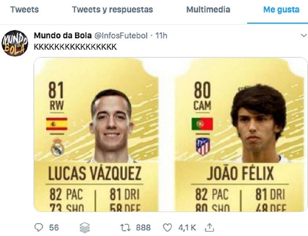Select the Multimedia tab
The image size is (308, 236).
tap(208, 10)
